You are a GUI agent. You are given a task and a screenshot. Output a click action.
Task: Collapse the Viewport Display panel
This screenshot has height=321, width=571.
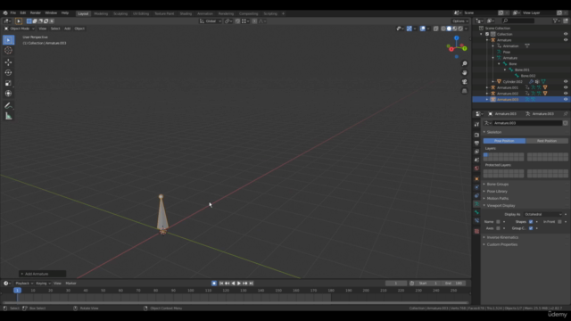tap(501, 206)
